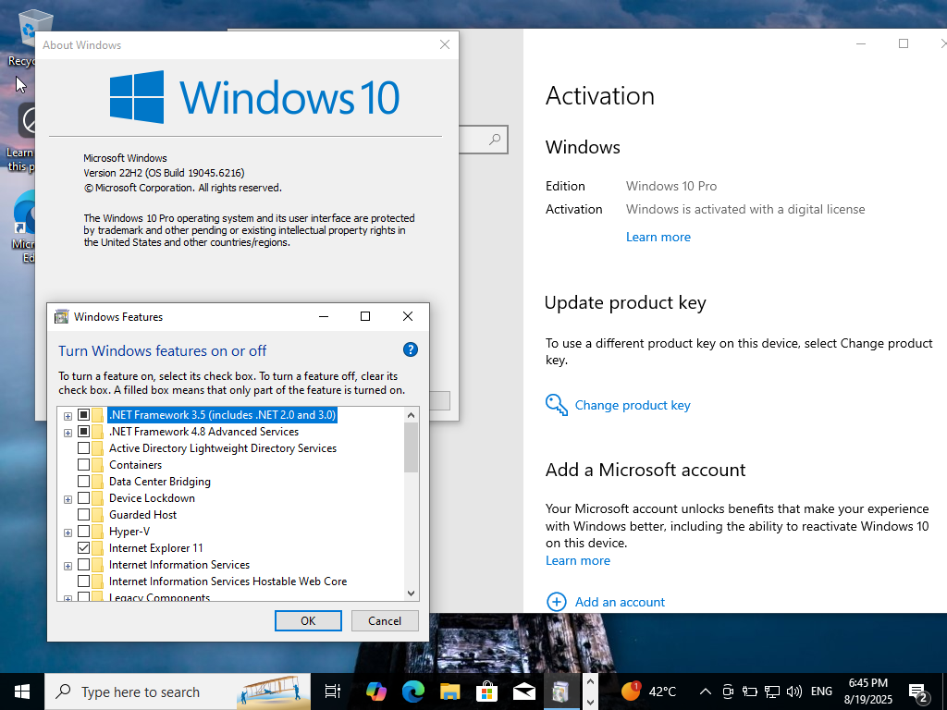
Task: Open Learn more link about Microsoft account
Action: click(x=577, y=560)
